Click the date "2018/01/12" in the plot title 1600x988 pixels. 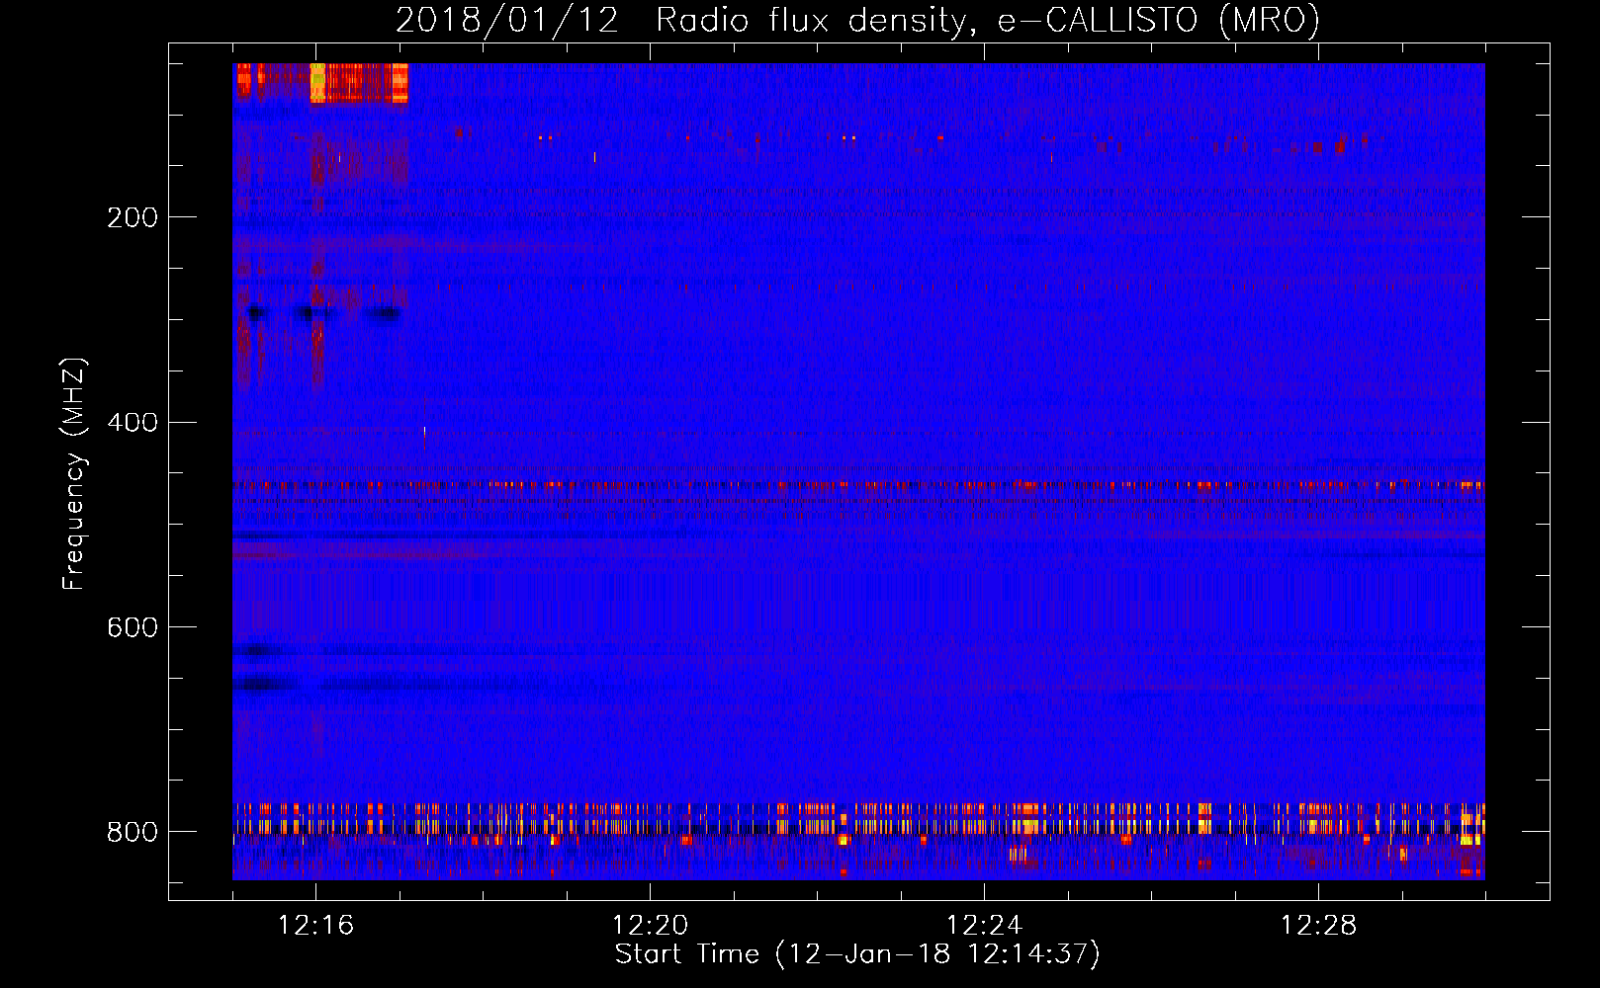pos(507,21)
